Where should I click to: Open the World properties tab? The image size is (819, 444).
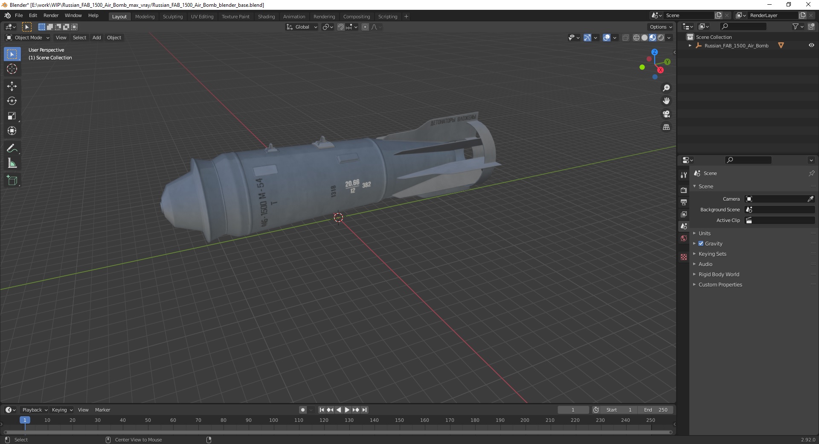pyautogui.click(x=684, y=238)
